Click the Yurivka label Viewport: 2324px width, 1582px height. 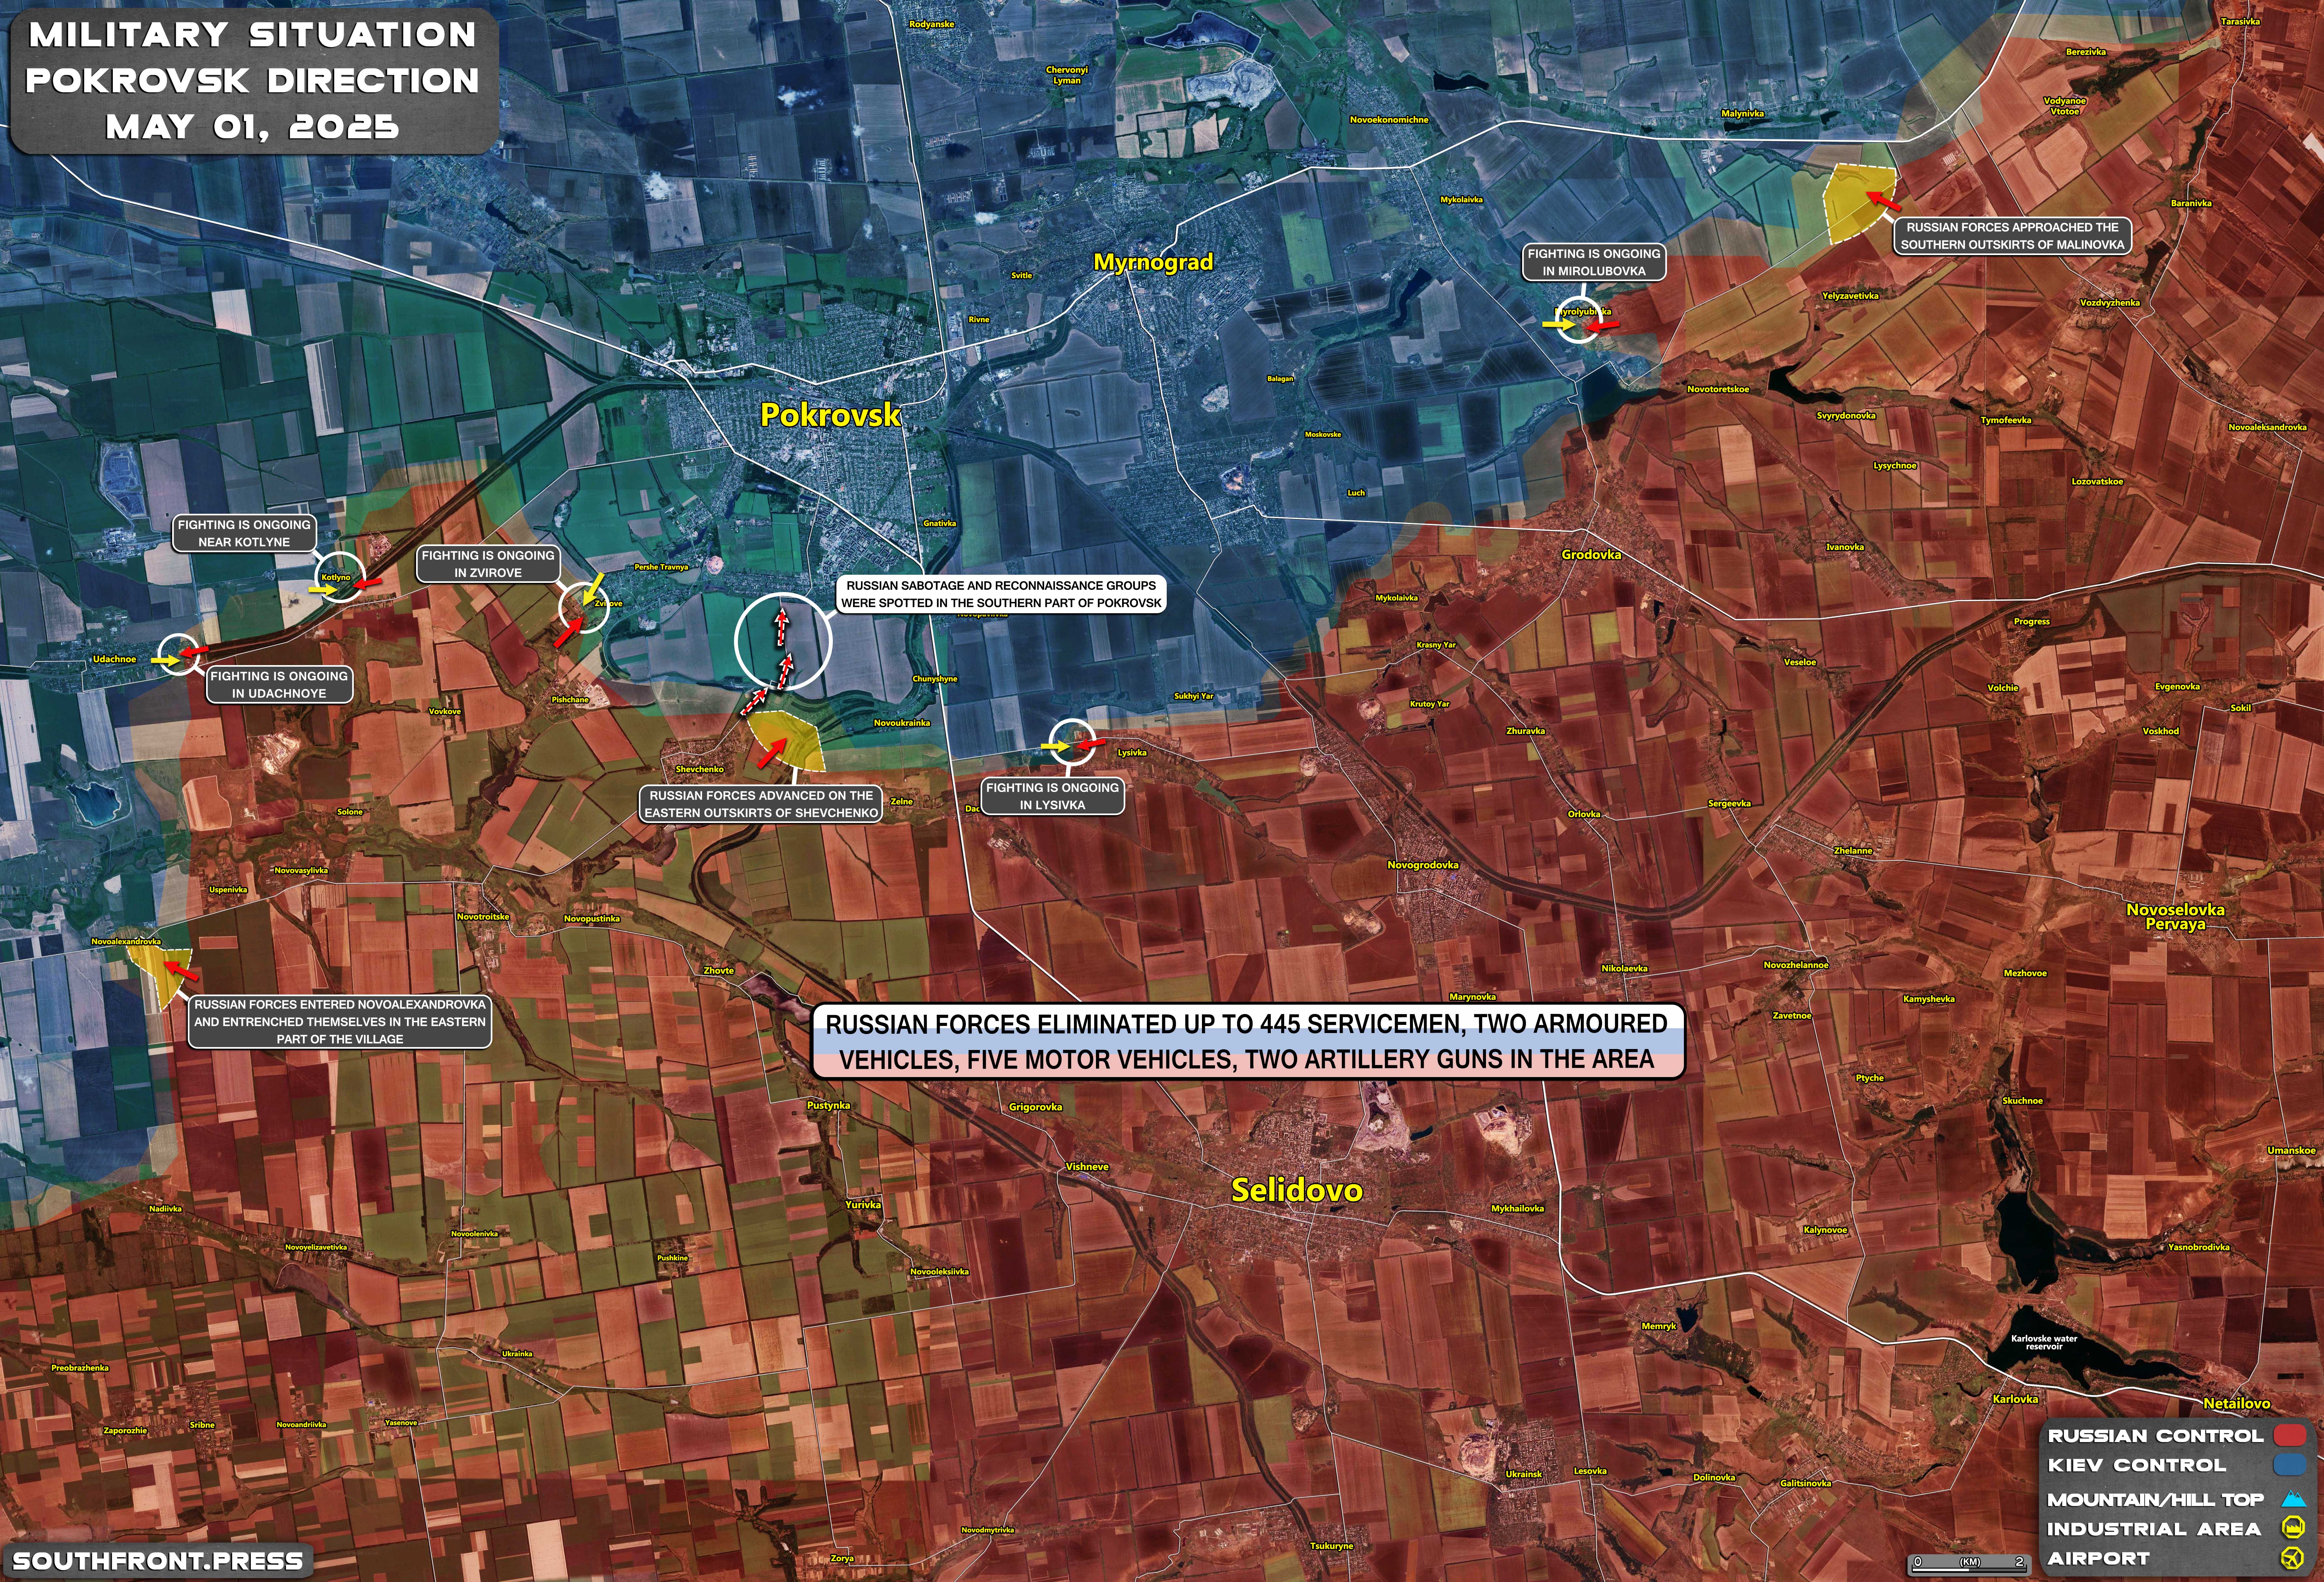863,1205
